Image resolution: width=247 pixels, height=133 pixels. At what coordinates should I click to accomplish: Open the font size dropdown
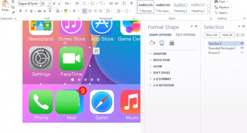click(50, 3)
